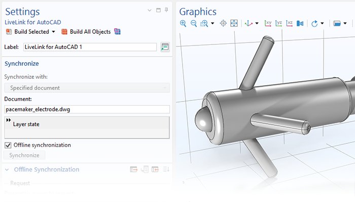This screenshot has width=355, height=202.
Task: Uncheck Offline synchronization checkbox
Action: pyautogui.click(x=8, y=145)
